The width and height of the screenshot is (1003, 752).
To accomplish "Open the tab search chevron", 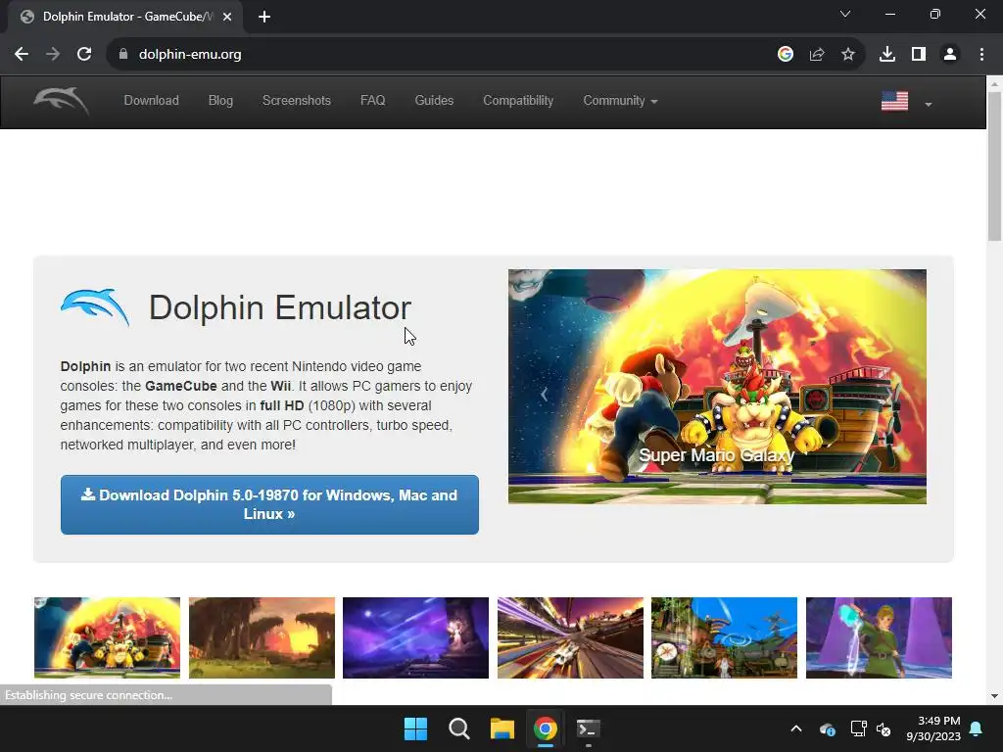I will [845, 14].
